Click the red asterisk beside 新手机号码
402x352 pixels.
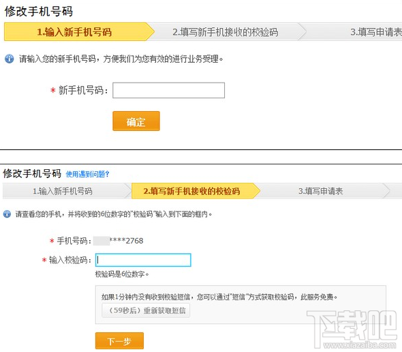coord(53,90)
